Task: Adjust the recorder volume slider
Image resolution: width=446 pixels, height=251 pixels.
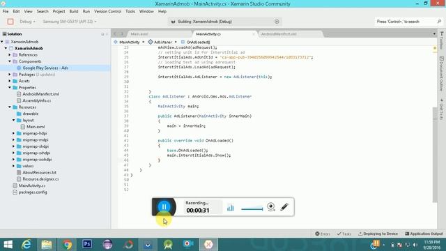Action: (252, 209)
